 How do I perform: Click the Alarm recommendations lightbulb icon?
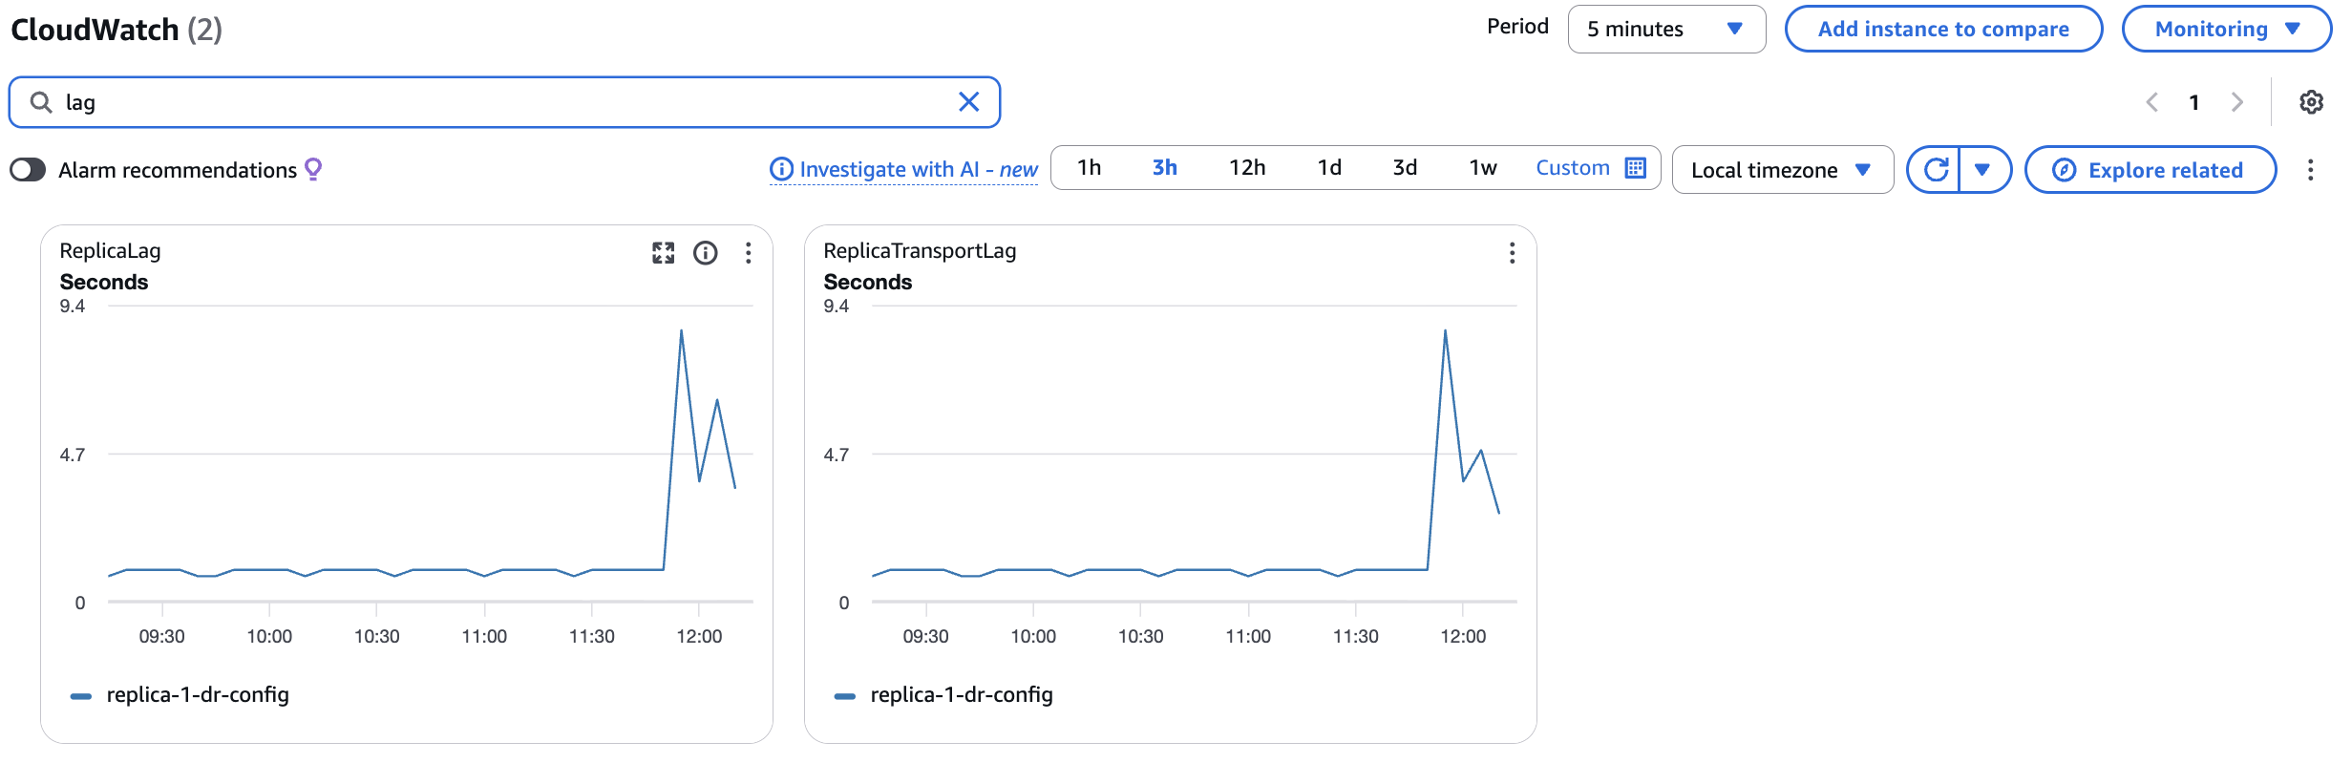pyautogui.click(x=313, y=169)
